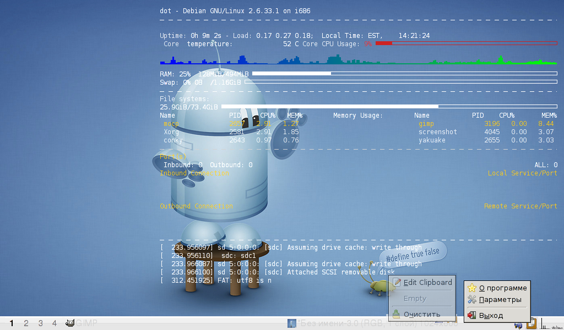Click the 'Memory Usage:' heading
This screenshot has height=330, width=564.
[358, 116]
